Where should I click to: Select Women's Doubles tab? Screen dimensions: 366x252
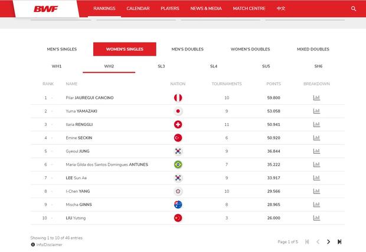coord(250,49)
